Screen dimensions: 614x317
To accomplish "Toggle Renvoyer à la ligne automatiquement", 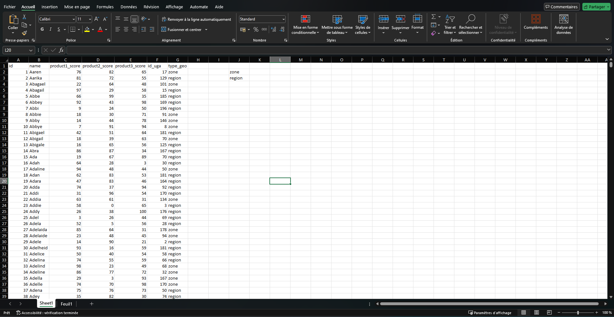I will pyautogui.click(x=196, y=19).
